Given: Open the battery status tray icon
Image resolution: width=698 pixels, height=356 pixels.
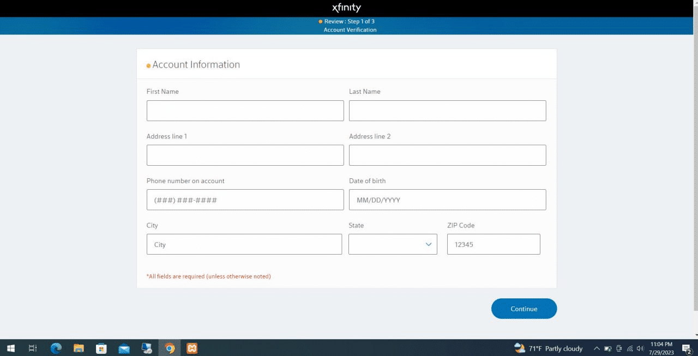Looking at the screenshot, I should coord(608,348).
